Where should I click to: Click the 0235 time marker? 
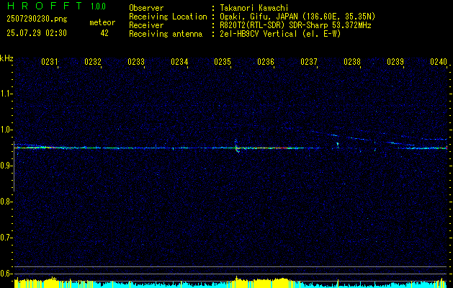[223, 61]
